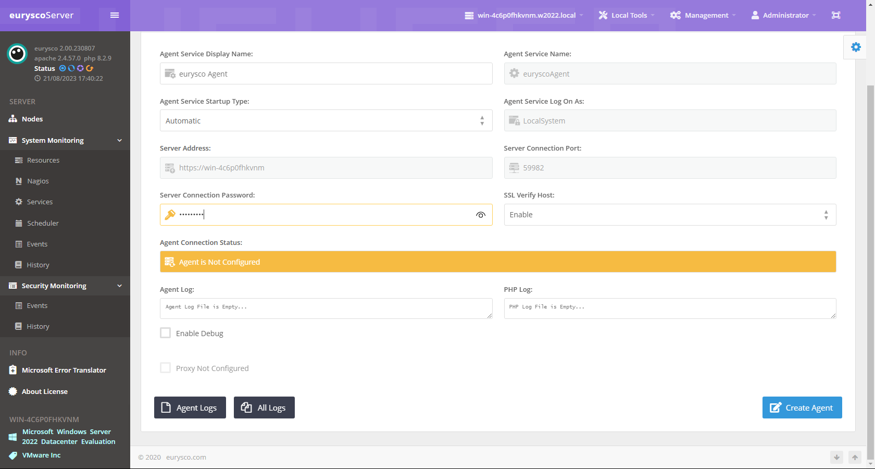Open win-4c6p0fhkvnm.w2022.local server dropdown

[524, 15]
